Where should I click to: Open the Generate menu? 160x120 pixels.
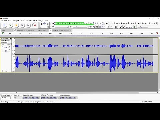[29, 21]
